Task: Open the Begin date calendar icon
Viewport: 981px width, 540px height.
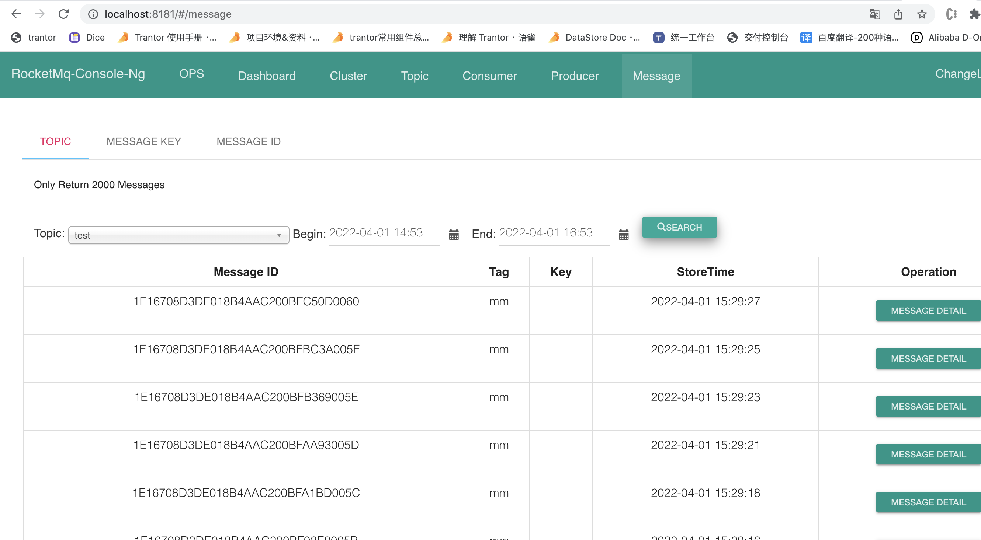Action: pos(454,234)
